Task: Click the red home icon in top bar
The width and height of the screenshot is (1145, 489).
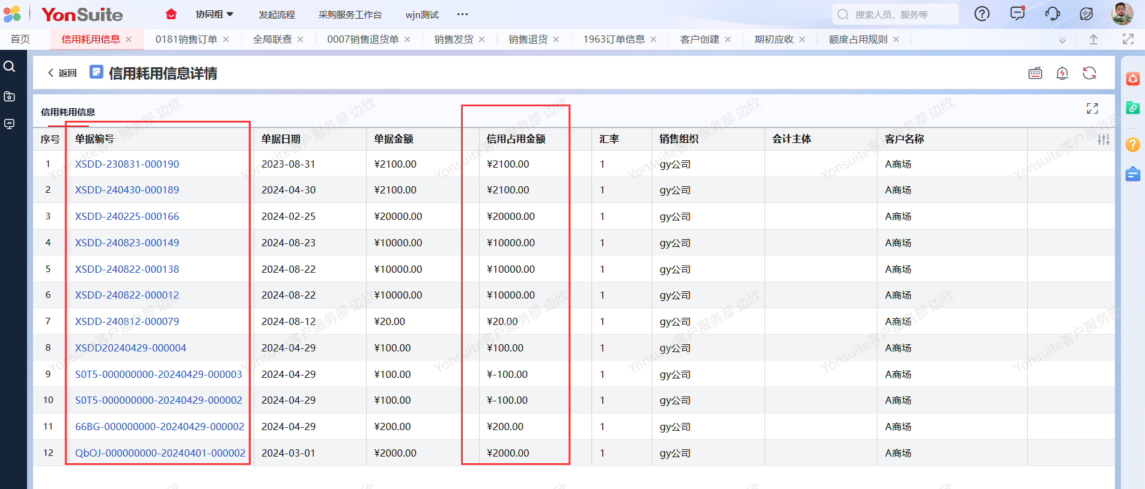Action: [171, 14]
